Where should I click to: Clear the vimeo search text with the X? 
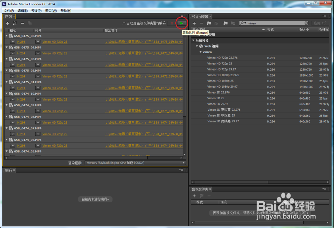click(306, 23)
